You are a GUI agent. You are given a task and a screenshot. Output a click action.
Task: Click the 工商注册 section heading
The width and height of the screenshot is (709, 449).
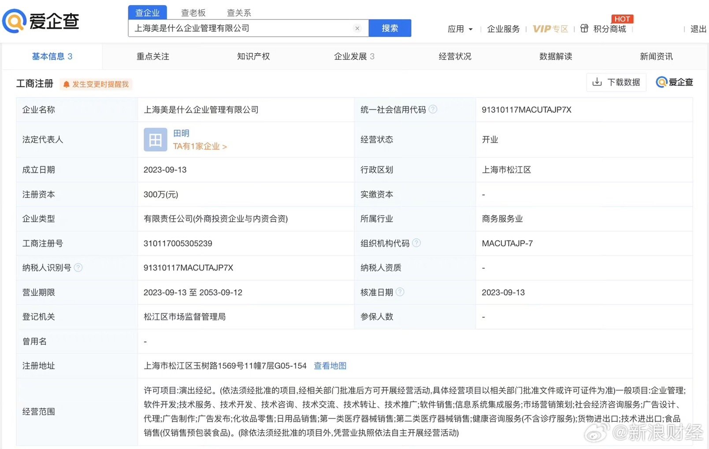[x=35, y=83]
